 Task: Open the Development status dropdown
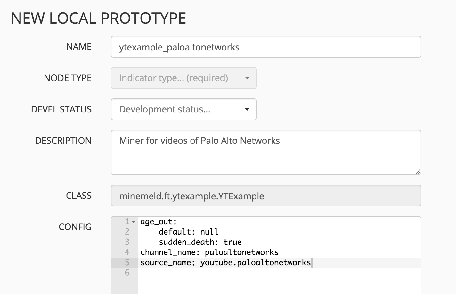(x=183, y=109)
